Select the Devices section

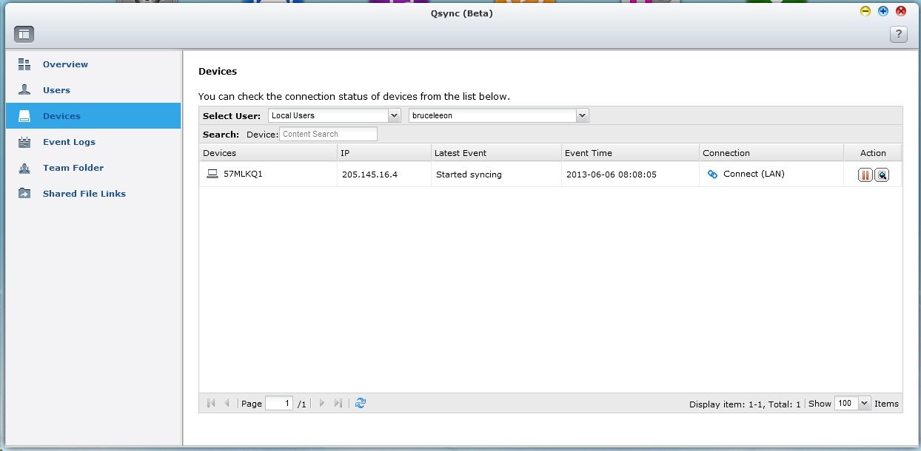pyautogui.click(x=93, y=116)
